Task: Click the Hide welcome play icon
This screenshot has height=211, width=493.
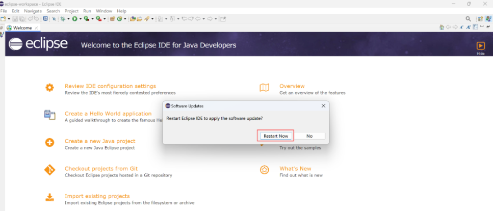Action: [480, 46]
